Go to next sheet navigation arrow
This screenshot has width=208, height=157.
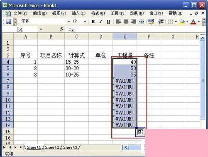pos(15,147)
